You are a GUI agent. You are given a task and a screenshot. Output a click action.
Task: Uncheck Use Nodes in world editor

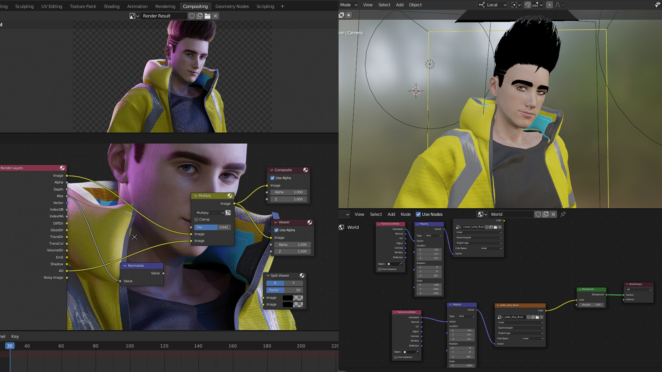click(x=418, y=214)
